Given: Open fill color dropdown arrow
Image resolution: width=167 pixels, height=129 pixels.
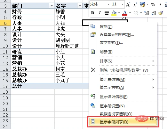Looking at the screenshot, I should [119, 13].
